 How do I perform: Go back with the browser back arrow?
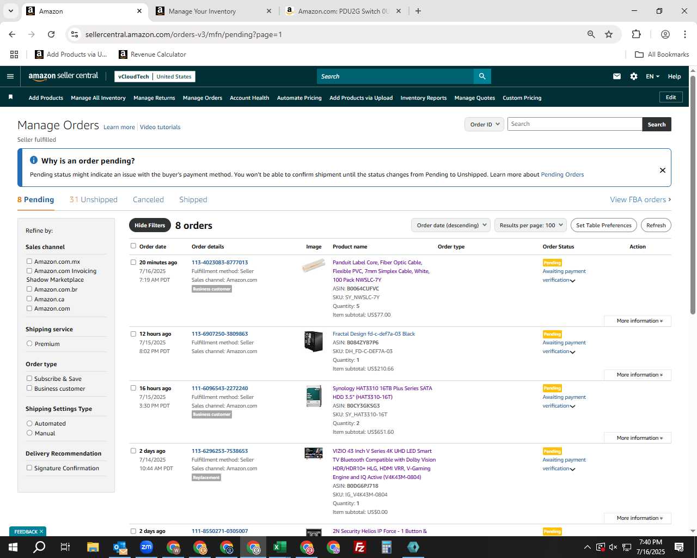point(12,34)
